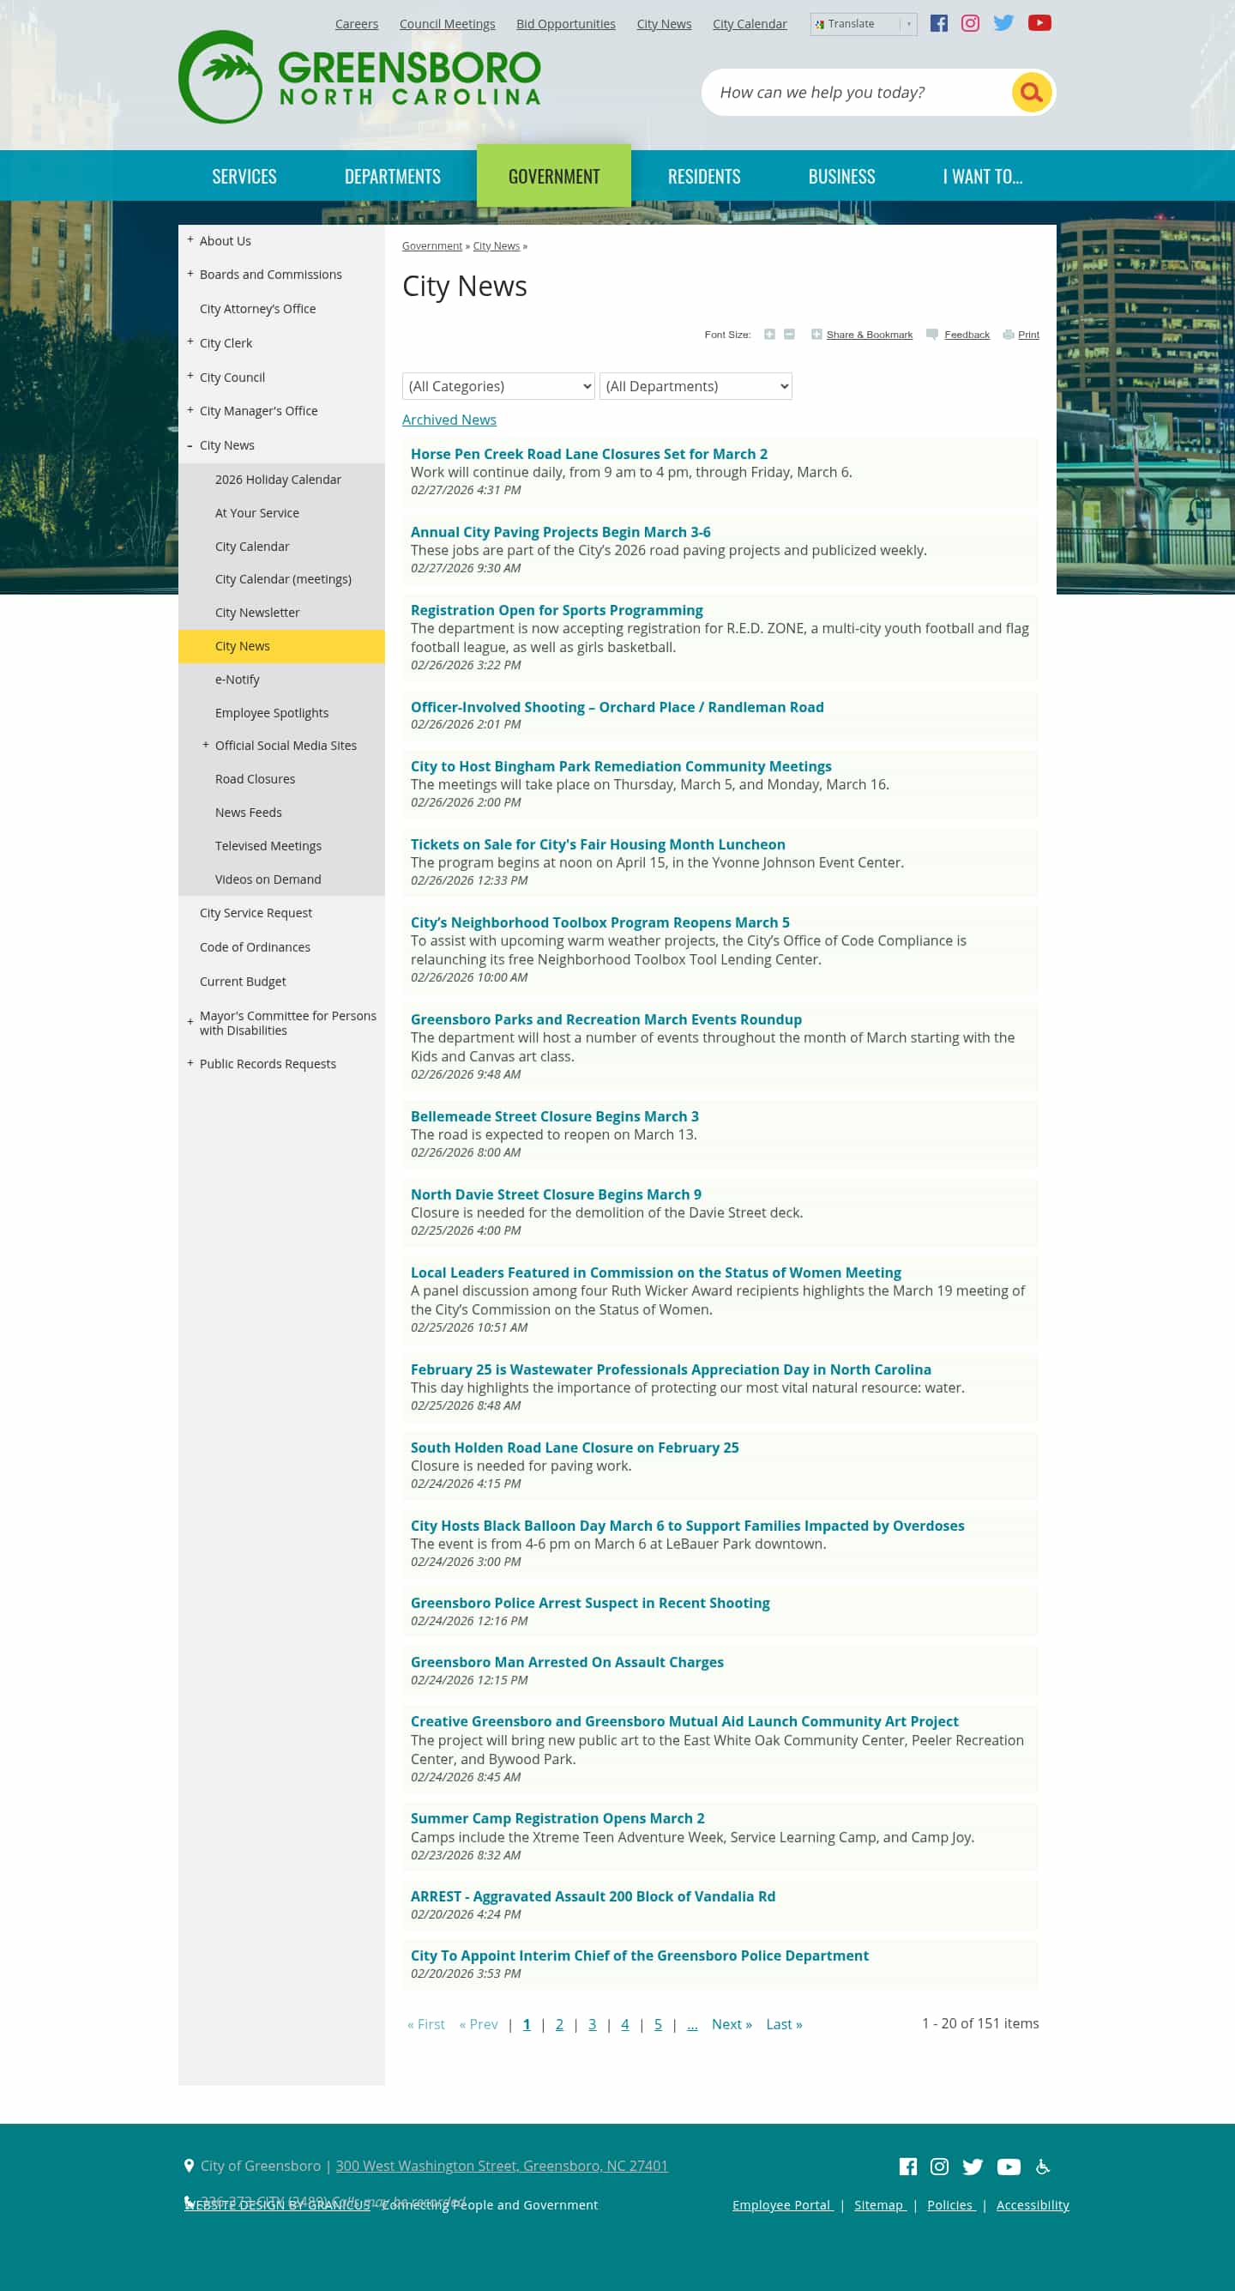Expand City Manager's Office section

coord(190,410)
